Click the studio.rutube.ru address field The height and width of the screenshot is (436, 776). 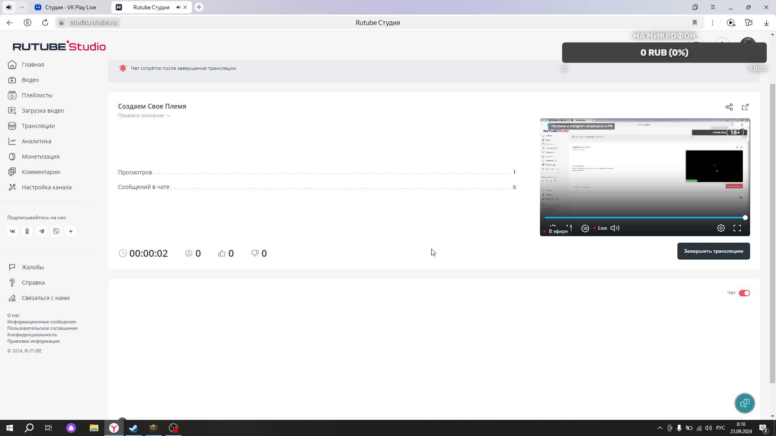[x=93, y=23]
